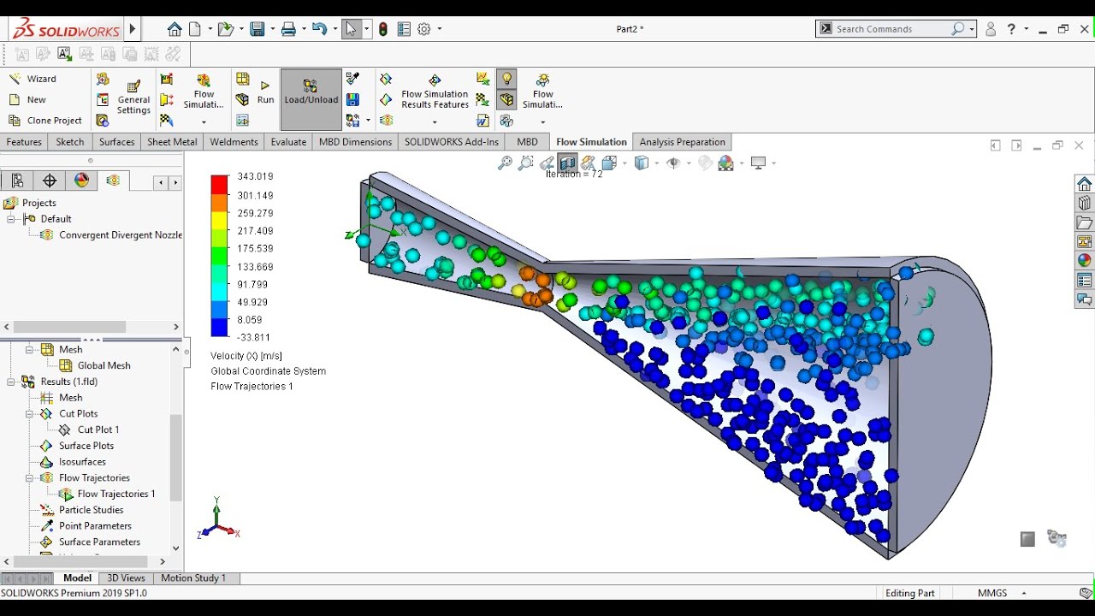This screenshot has height=616, width=1095.
Task: Click the Clone Project button
Action: (44, 121)
